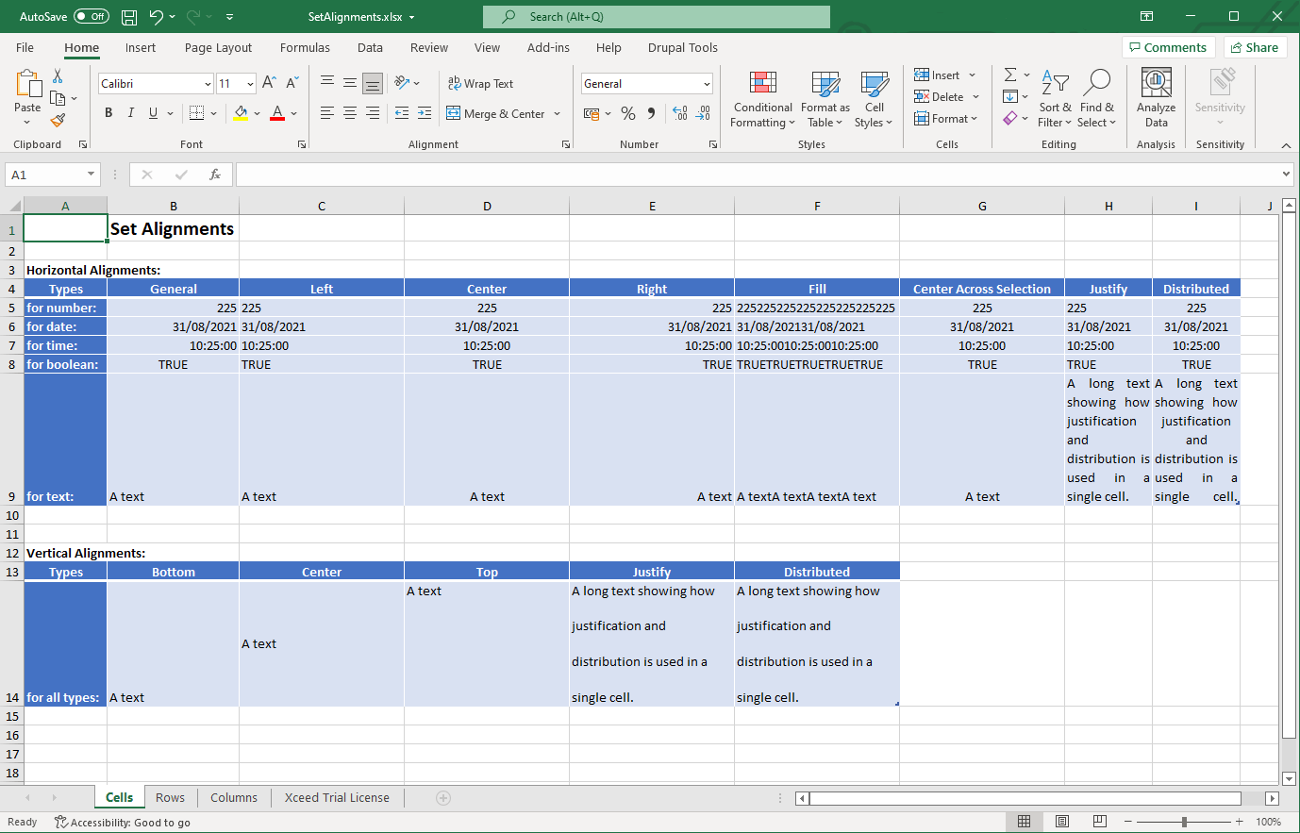
Task: Open the Formulas ribbon tab
Action: click(305, 47)
